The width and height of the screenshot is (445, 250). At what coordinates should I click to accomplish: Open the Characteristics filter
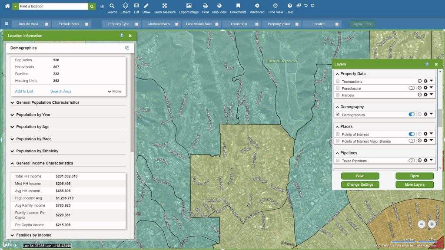(161, 24)
